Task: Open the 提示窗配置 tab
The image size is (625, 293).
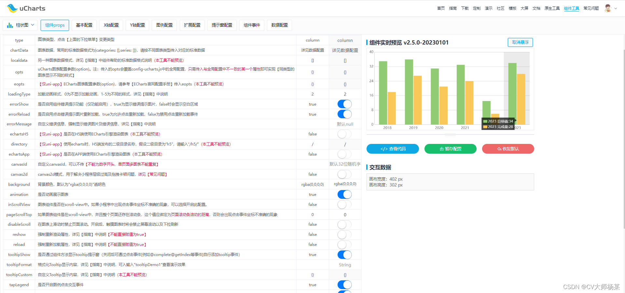Action: pos(222,25)
